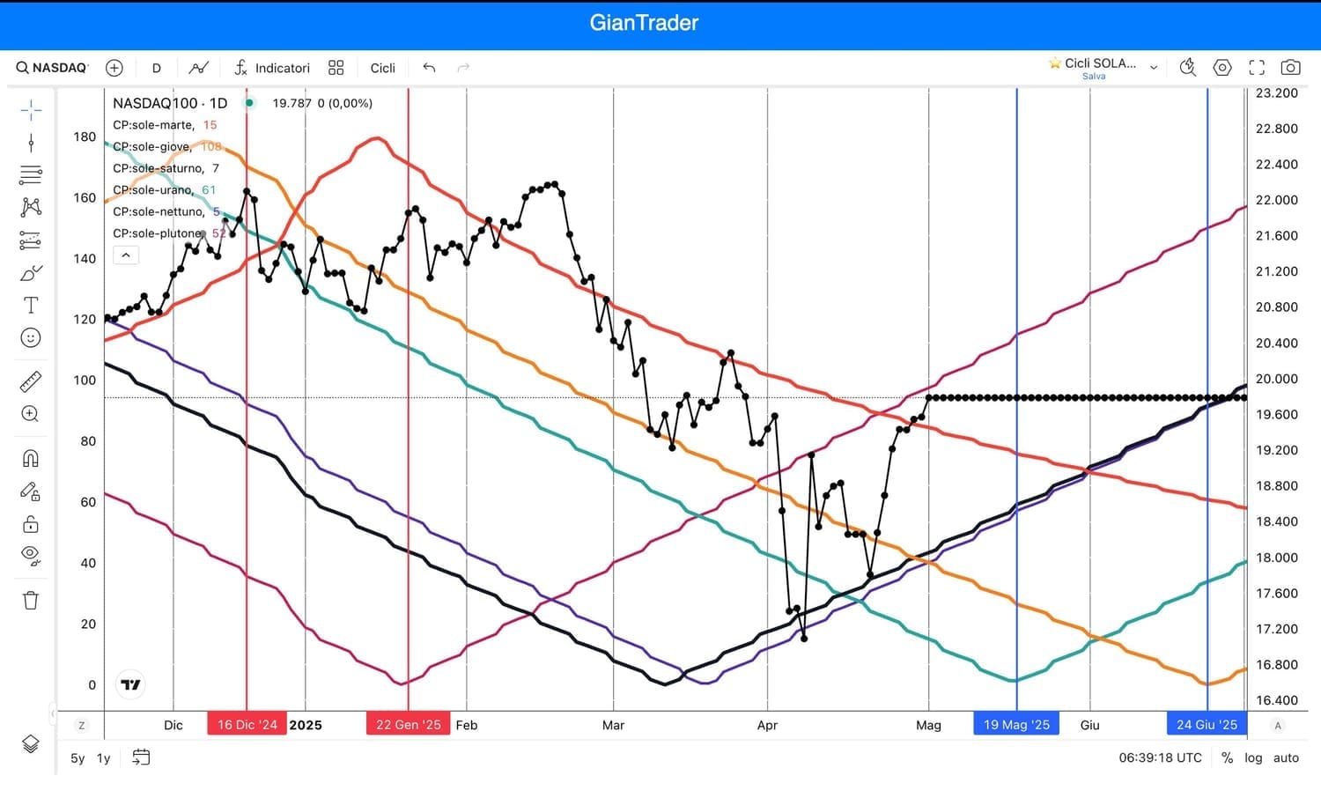Set the range to 1y

coord(104,757)
